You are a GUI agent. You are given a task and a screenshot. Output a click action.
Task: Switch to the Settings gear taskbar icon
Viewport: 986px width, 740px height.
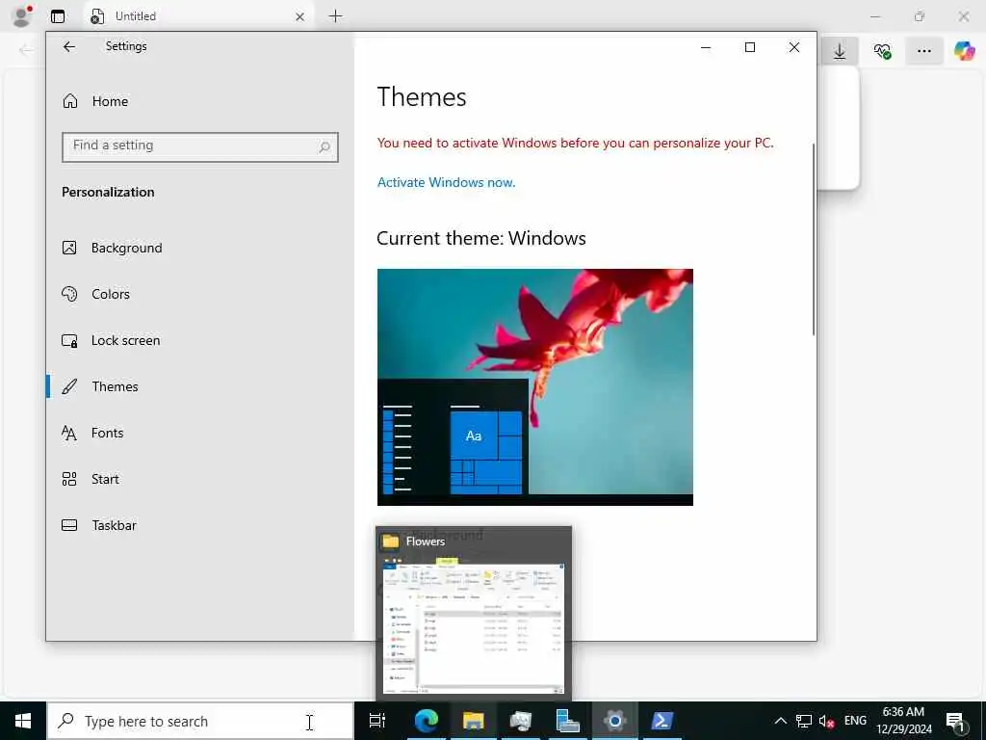tap(614, 721)
